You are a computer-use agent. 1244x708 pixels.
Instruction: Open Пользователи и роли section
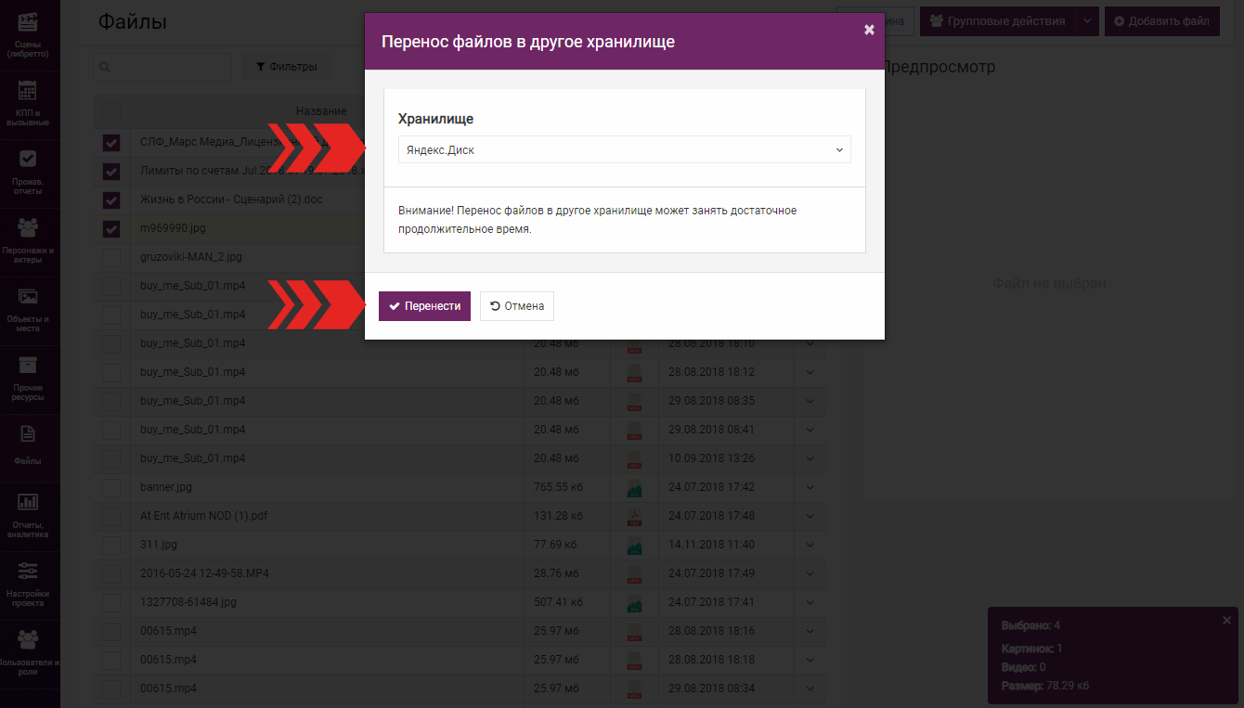[x=28, y=652]
